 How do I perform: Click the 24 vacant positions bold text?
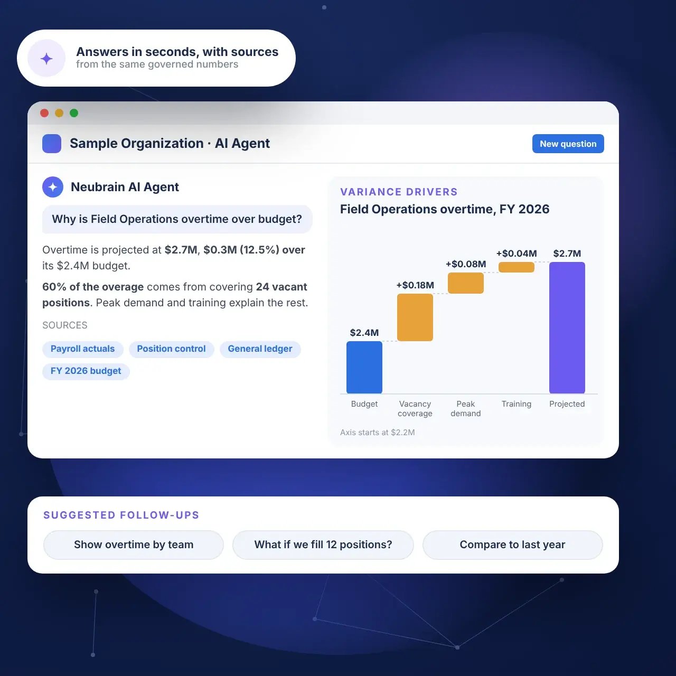tap(175, 295)
